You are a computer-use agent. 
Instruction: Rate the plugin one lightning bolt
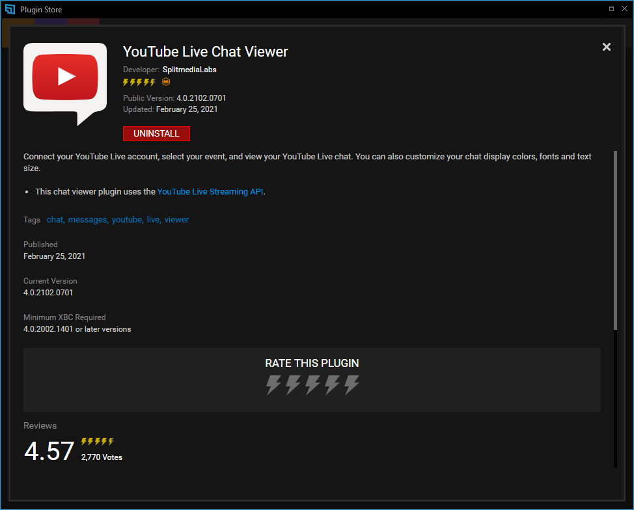point(273,384)
